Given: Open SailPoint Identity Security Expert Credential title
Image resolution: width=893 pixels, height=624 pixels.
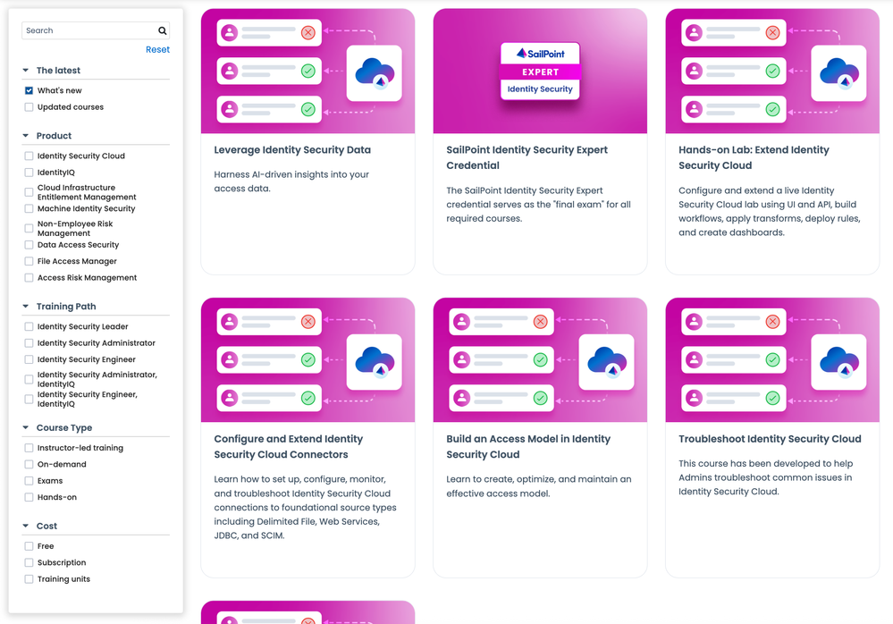Looking at the screenshot, I should click(527, 157).
